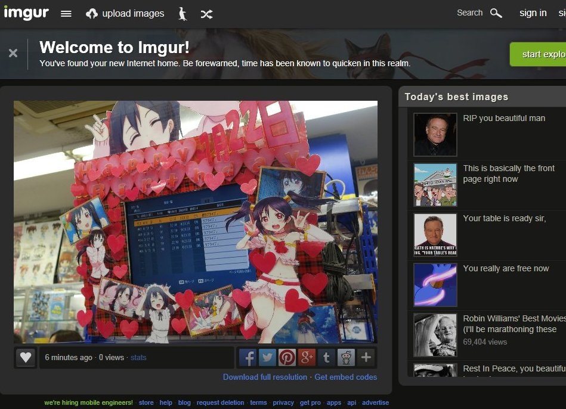Open Your table is ready thumbnail
Viewport: 566px width, 409px height.
pos(435,235)
